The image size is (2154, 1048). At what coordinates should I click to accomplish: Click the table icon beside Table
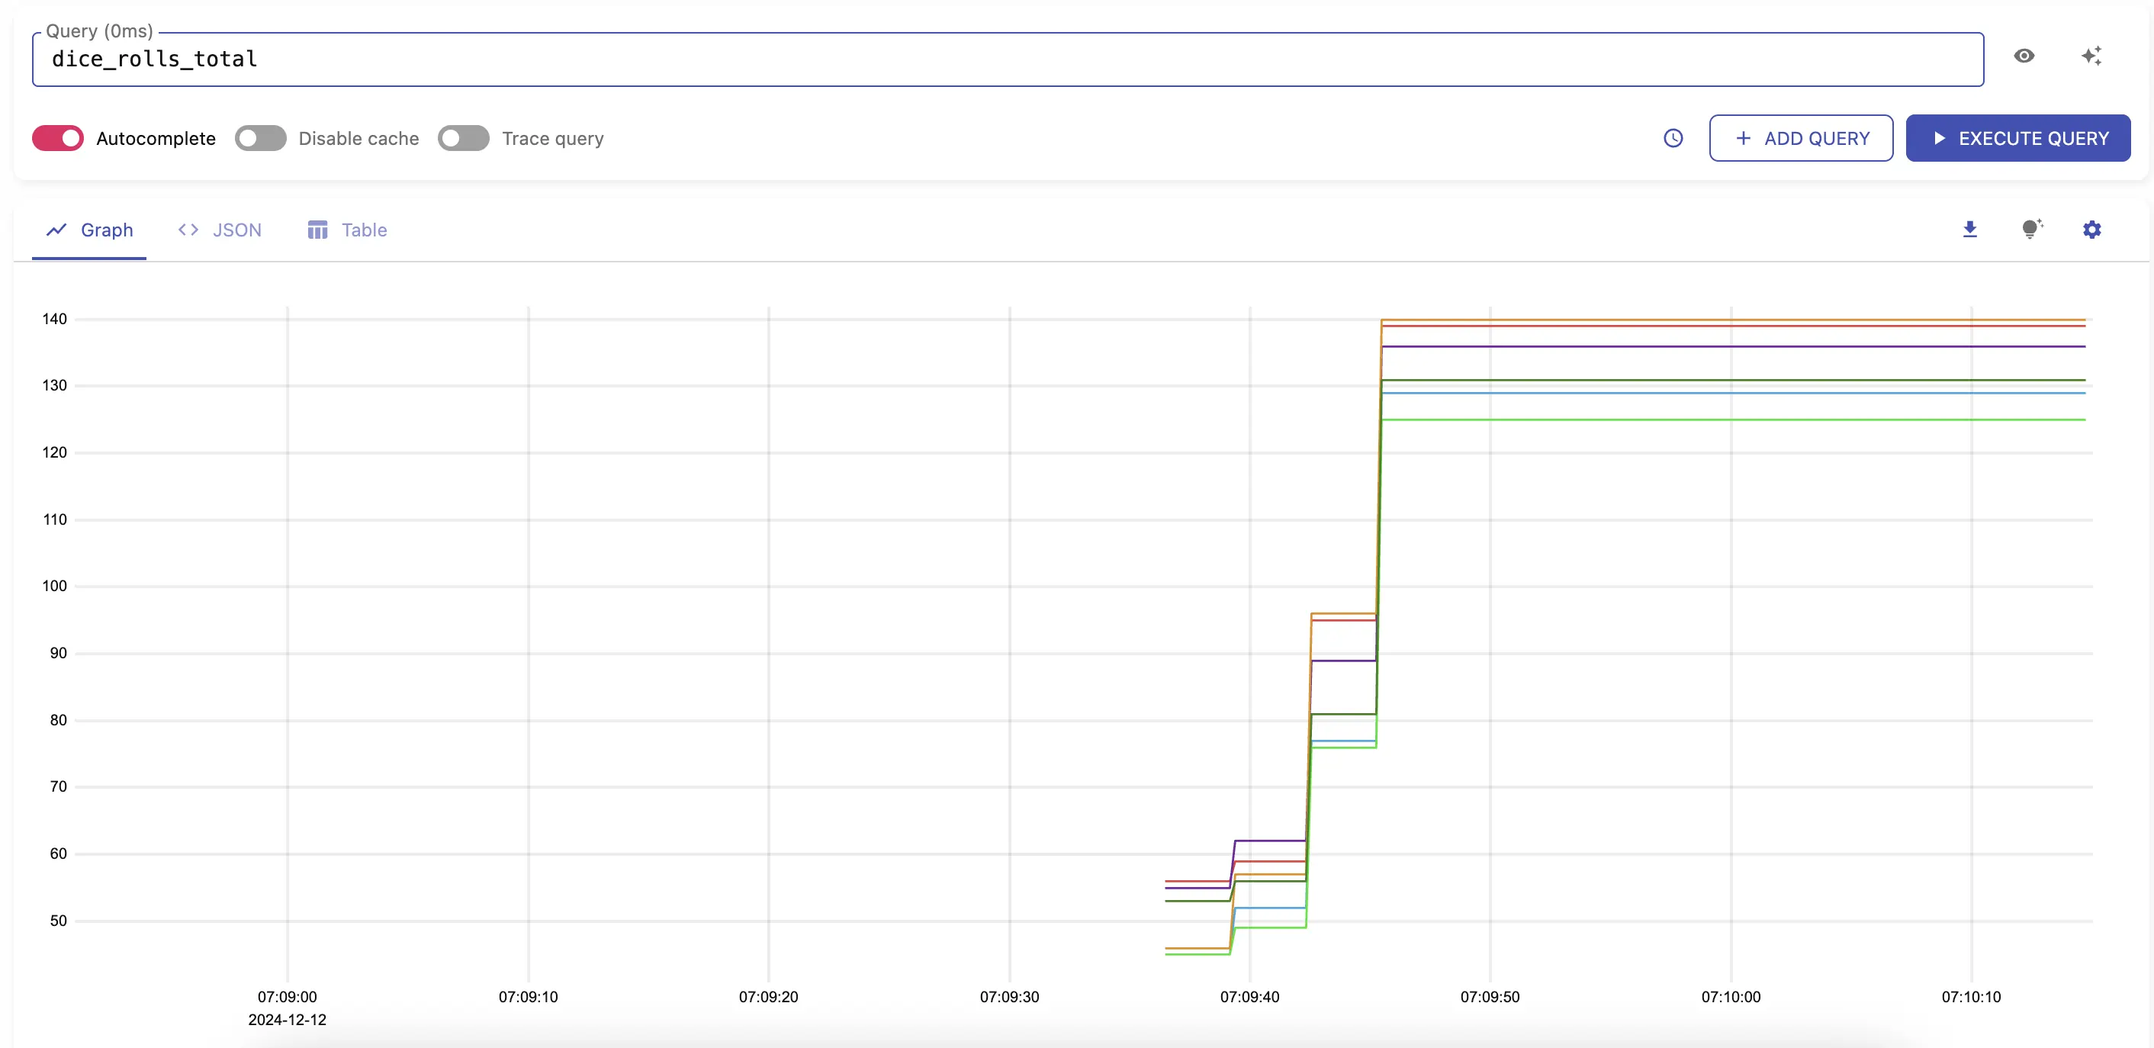click(x=317, y=230)
